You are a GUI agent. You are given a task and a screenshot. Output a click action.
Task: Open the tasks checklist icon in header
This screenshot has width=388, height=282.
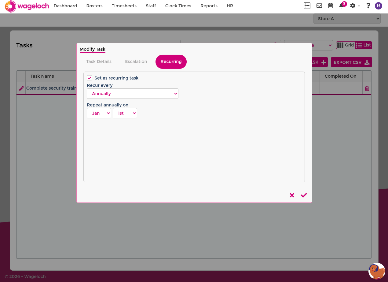pyautogui.click(x=307, y=6)
